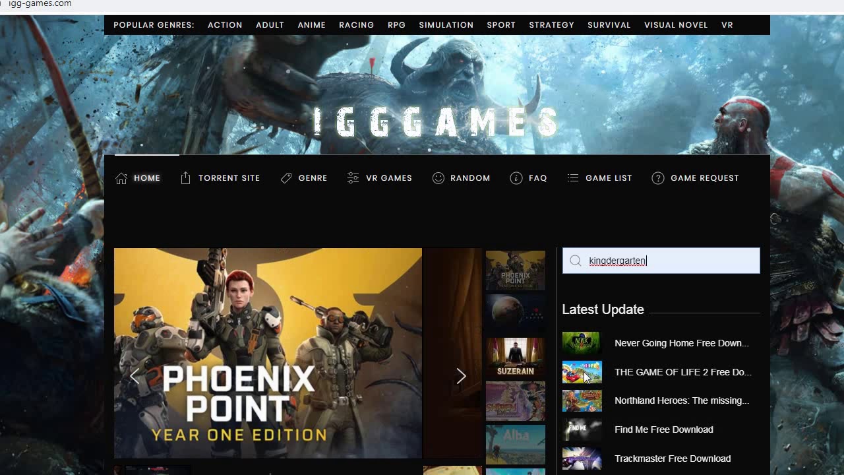Select the anime girl slider thumbnail
This screenshot has height=475, width=844.
[x=516, y=401]
